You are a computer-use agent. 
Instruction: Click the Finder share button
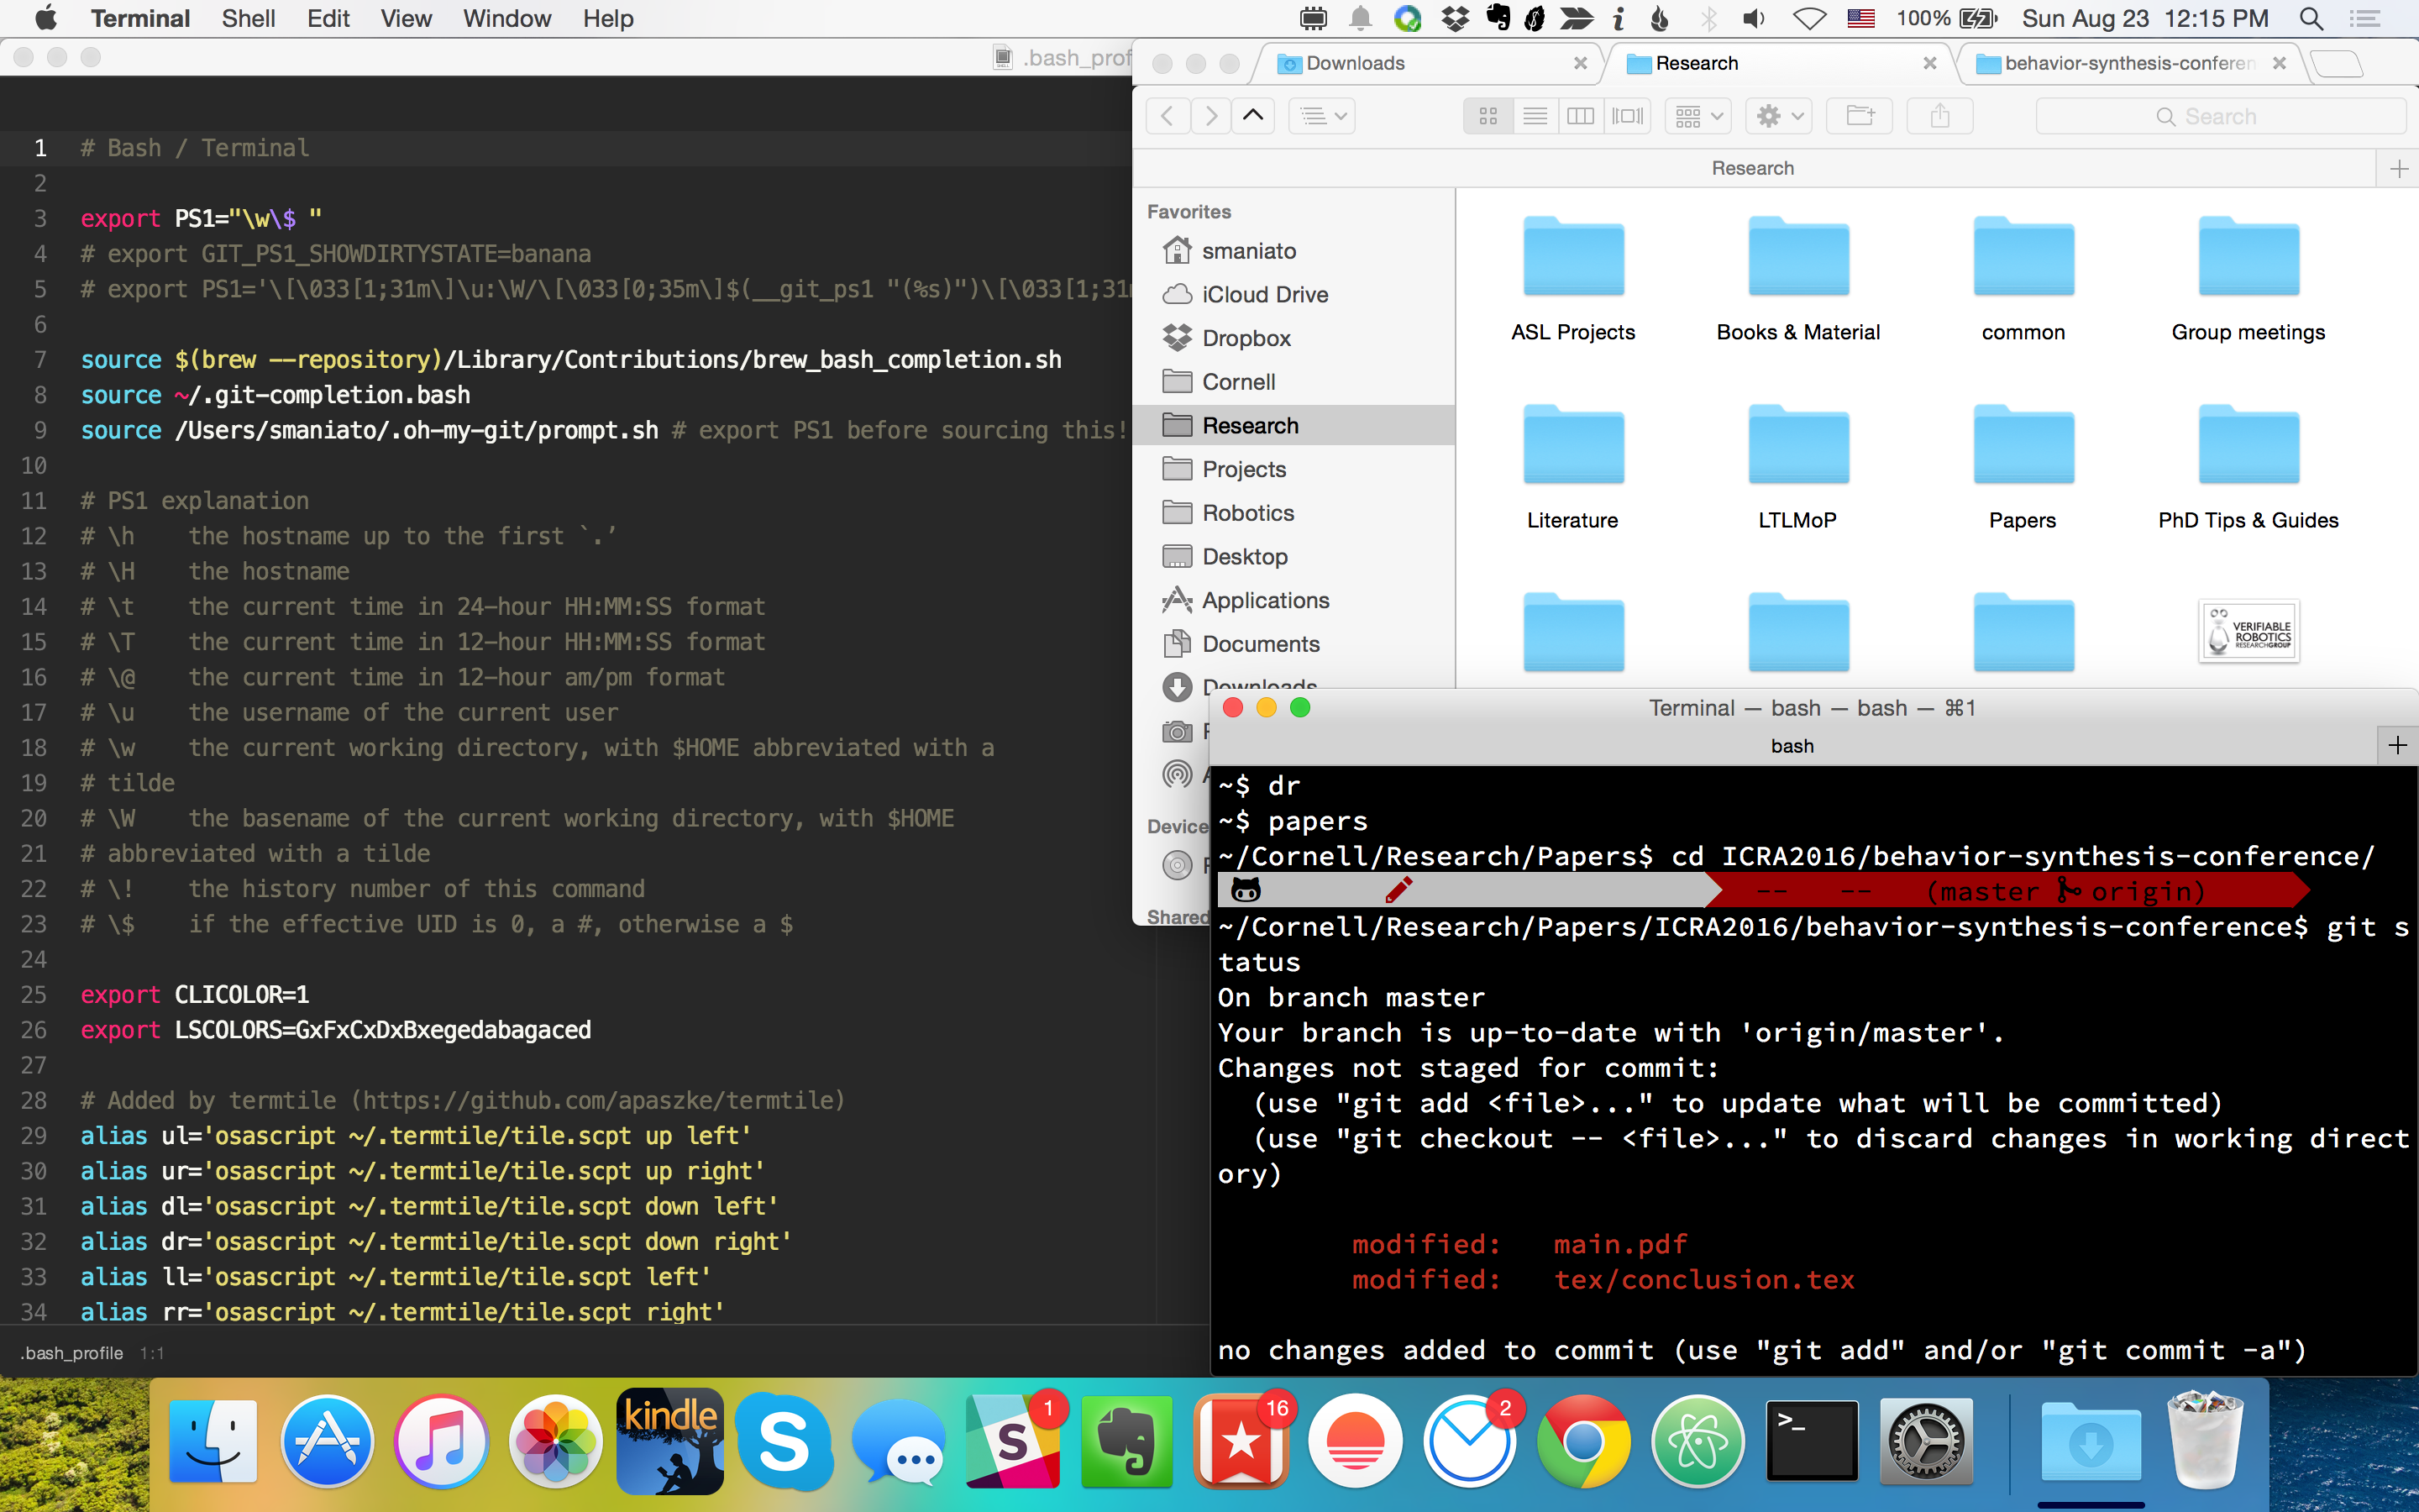[x=1939, y=116]
